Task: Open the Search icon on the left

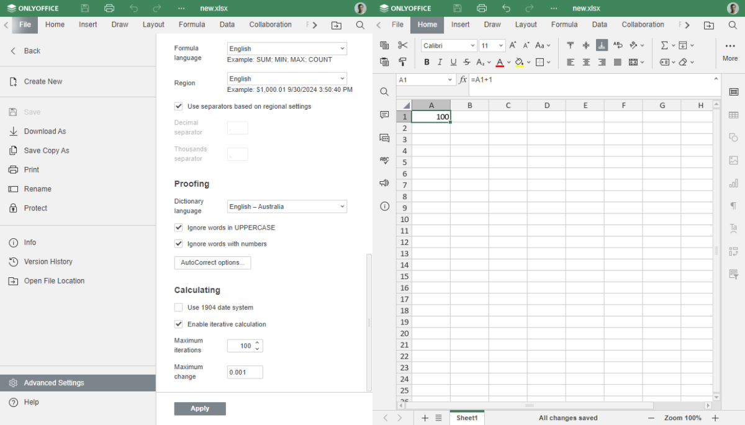Action: (384, 91)
